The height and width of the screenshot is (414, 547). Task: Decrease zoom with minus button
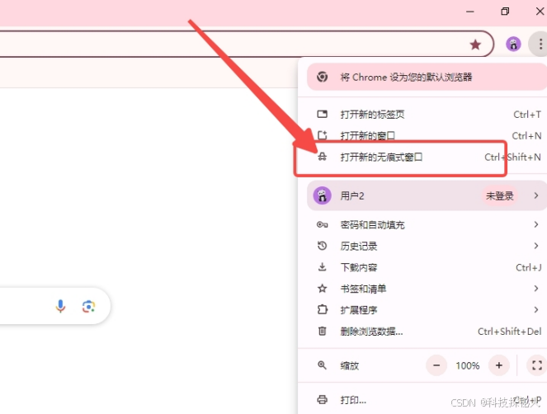click(x=436, y=365)
